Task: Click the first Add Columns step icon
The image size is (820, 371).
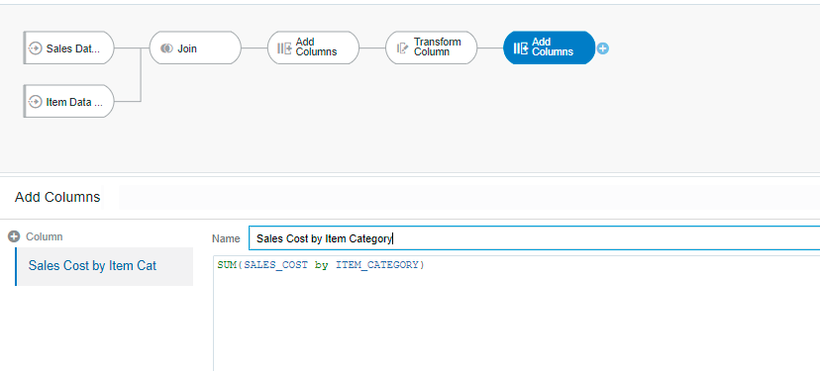Action: (x=284, y=48)
